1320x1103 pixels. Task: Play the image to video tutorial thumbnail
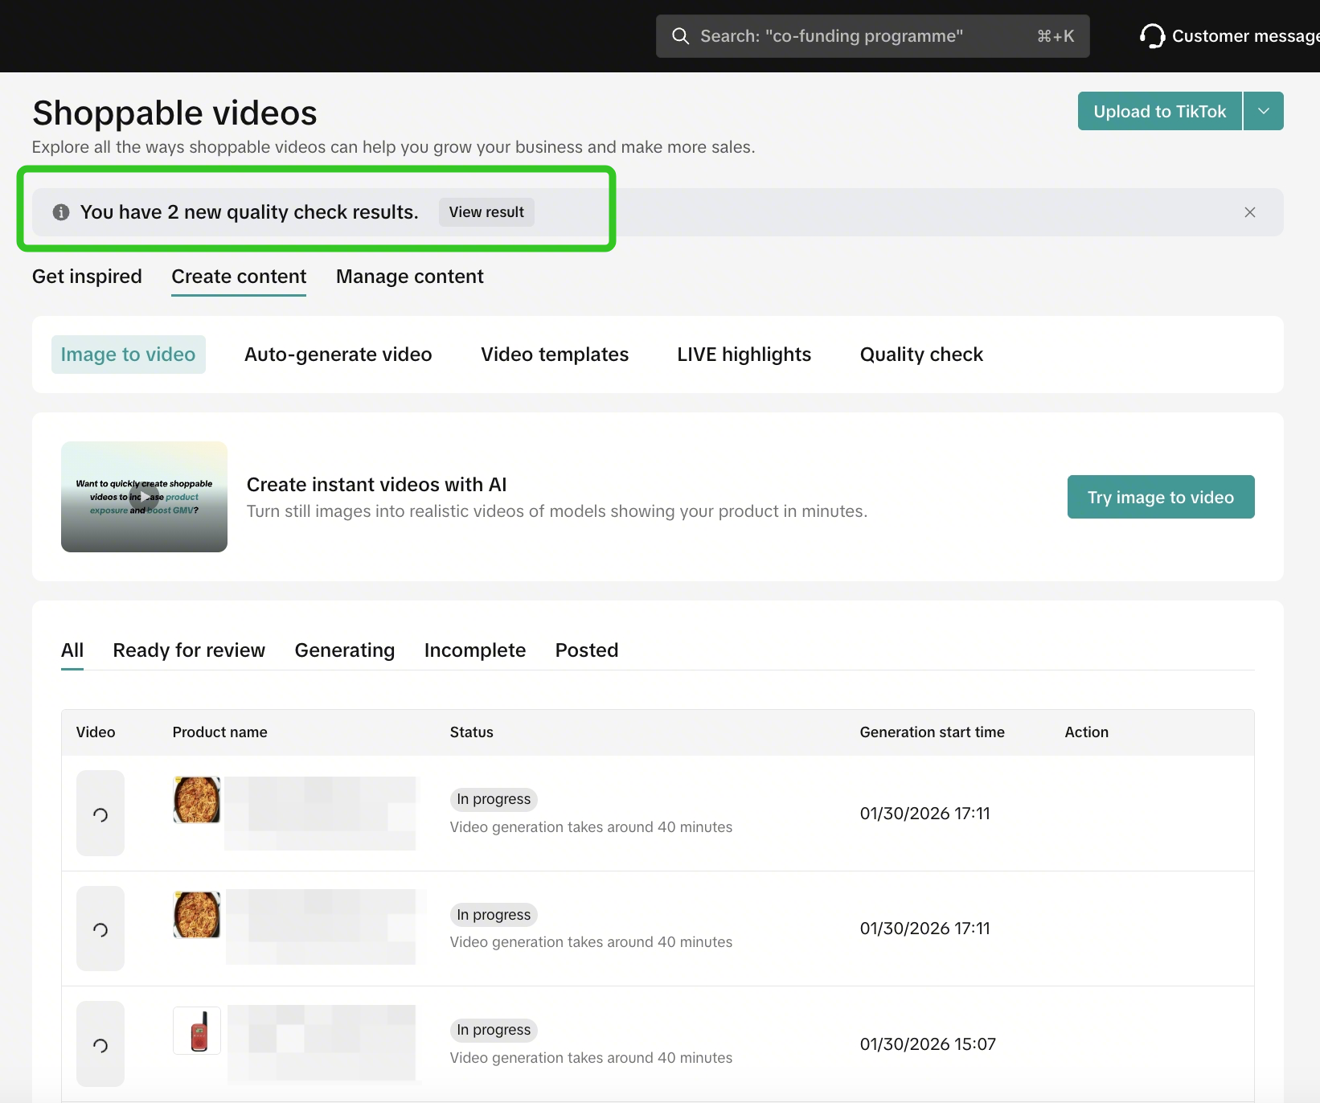(x=144, y=496)
